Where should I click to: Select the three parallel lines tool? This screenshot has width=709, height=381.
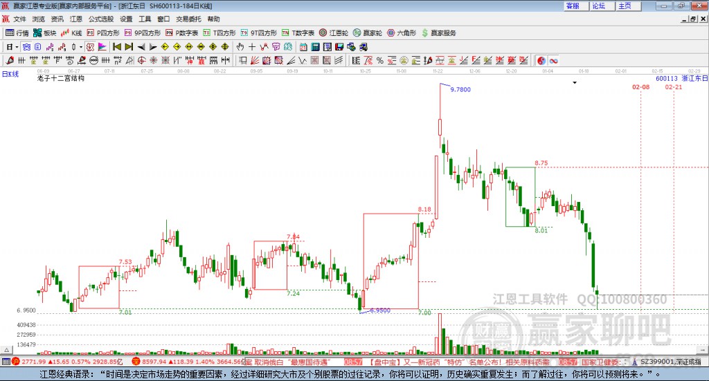point(339,60)
